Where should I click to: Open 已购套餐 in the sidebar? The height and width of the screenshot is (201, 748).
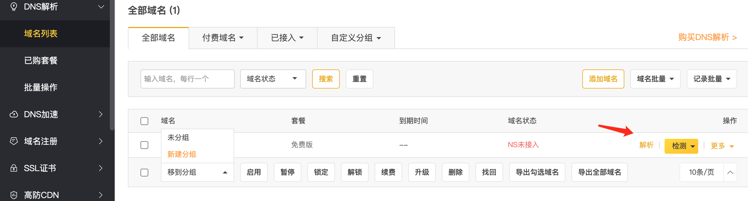tap(41, 60)
